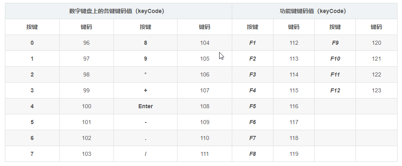The width and height of the screenshot is (402, 166).
Task: Click the keycode 96 cell
Action: [86, 43]
